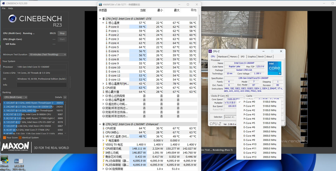Stop the running Cinebench multi core test

coord(62,33)
